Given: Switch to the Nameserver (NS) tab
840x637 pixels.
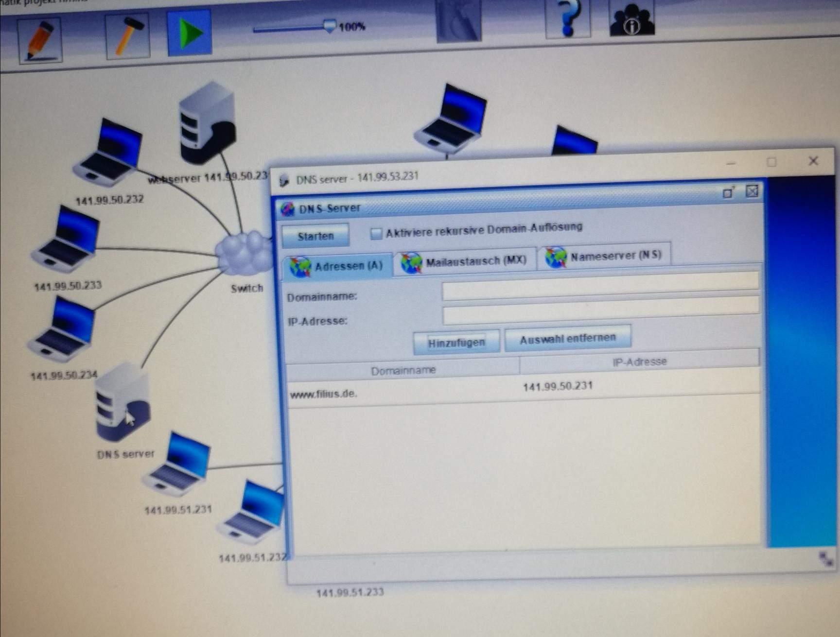Looking at the screenshot, I should point(604,256).
